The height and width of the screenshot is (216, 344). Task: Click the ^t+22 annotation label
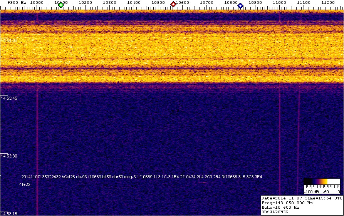(x=25, y=185)
